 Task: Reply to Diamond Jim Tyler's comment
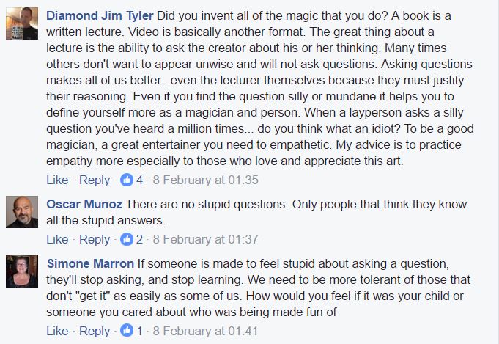94,180
